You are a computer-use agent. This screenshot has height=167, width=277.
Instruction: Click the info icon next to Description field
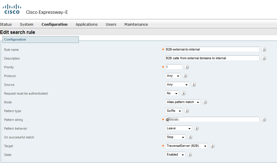(x=264, y=58)
